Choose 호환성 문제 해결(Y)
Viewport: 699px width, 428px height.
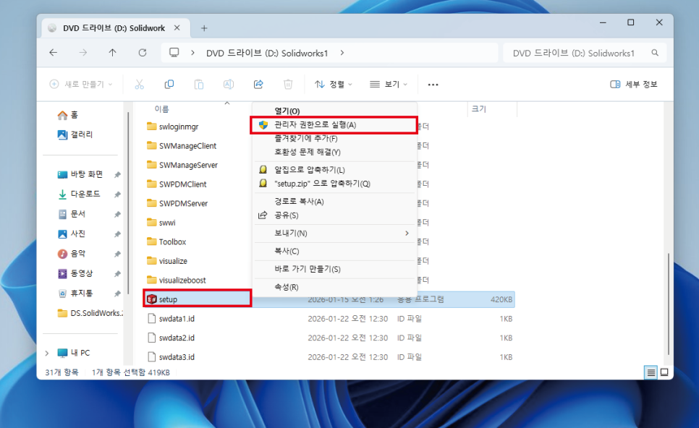click(x=334, y=153)
